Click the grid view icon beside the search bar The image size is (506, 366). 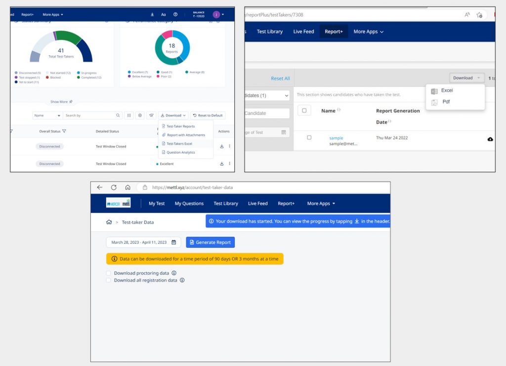(x=129, y=115)
